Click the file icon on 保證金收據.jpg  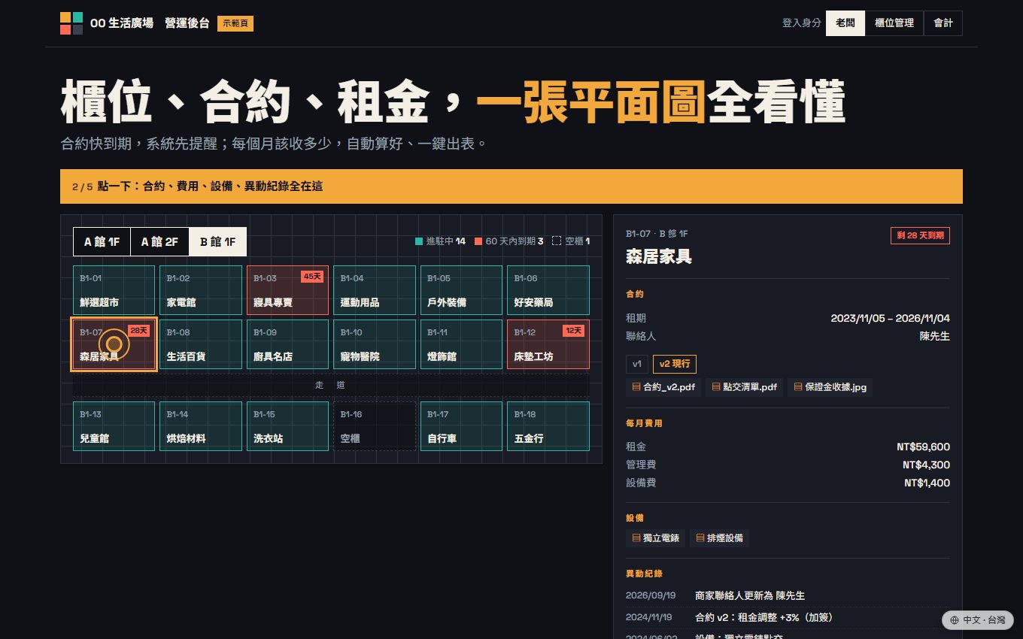[798, 387]
